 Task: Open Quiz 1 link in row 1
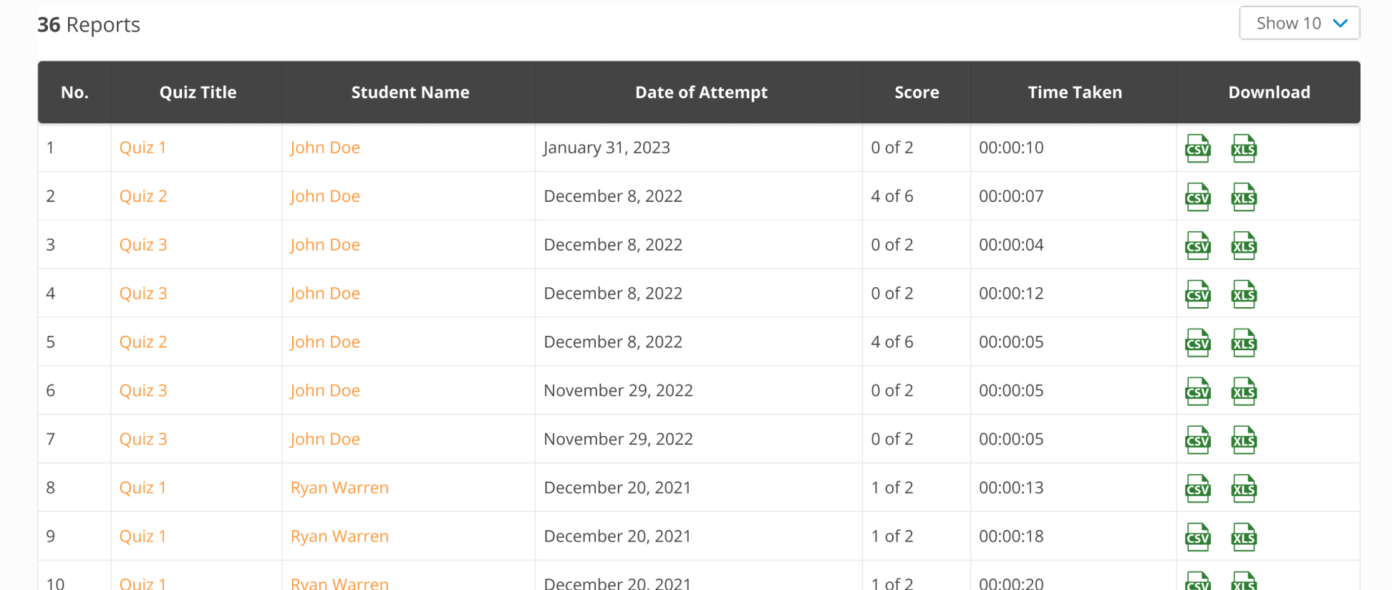(x=142, y=147)
